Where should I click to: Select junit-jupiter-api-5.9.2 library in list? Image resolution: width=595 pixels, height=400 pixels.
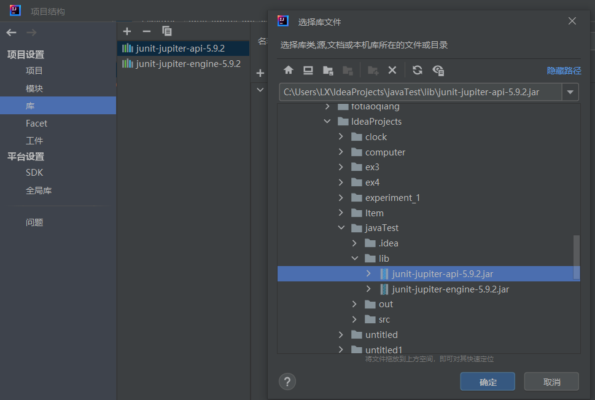(183, 49)
